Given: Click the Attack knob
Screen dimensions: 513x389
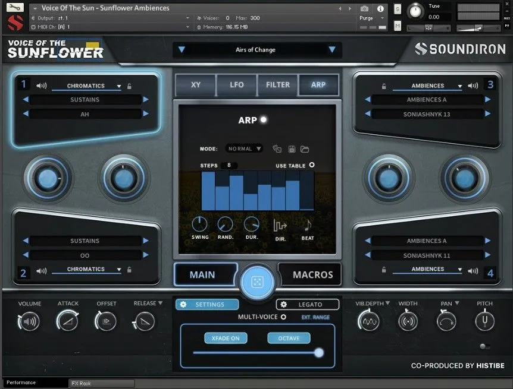Looking at the screenshot, I should point(68,321).
